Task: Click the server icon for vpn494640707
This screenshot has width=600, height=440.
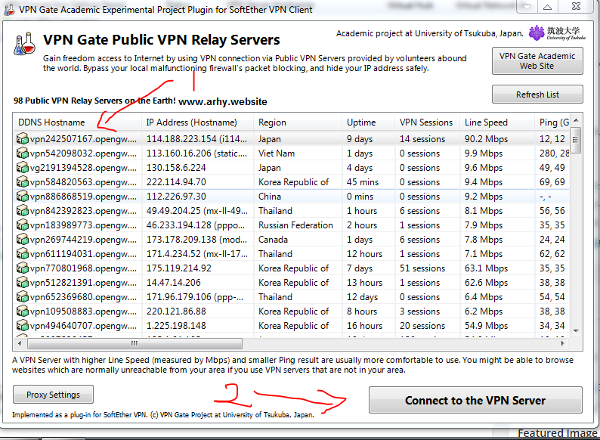Action: point(23,326)
